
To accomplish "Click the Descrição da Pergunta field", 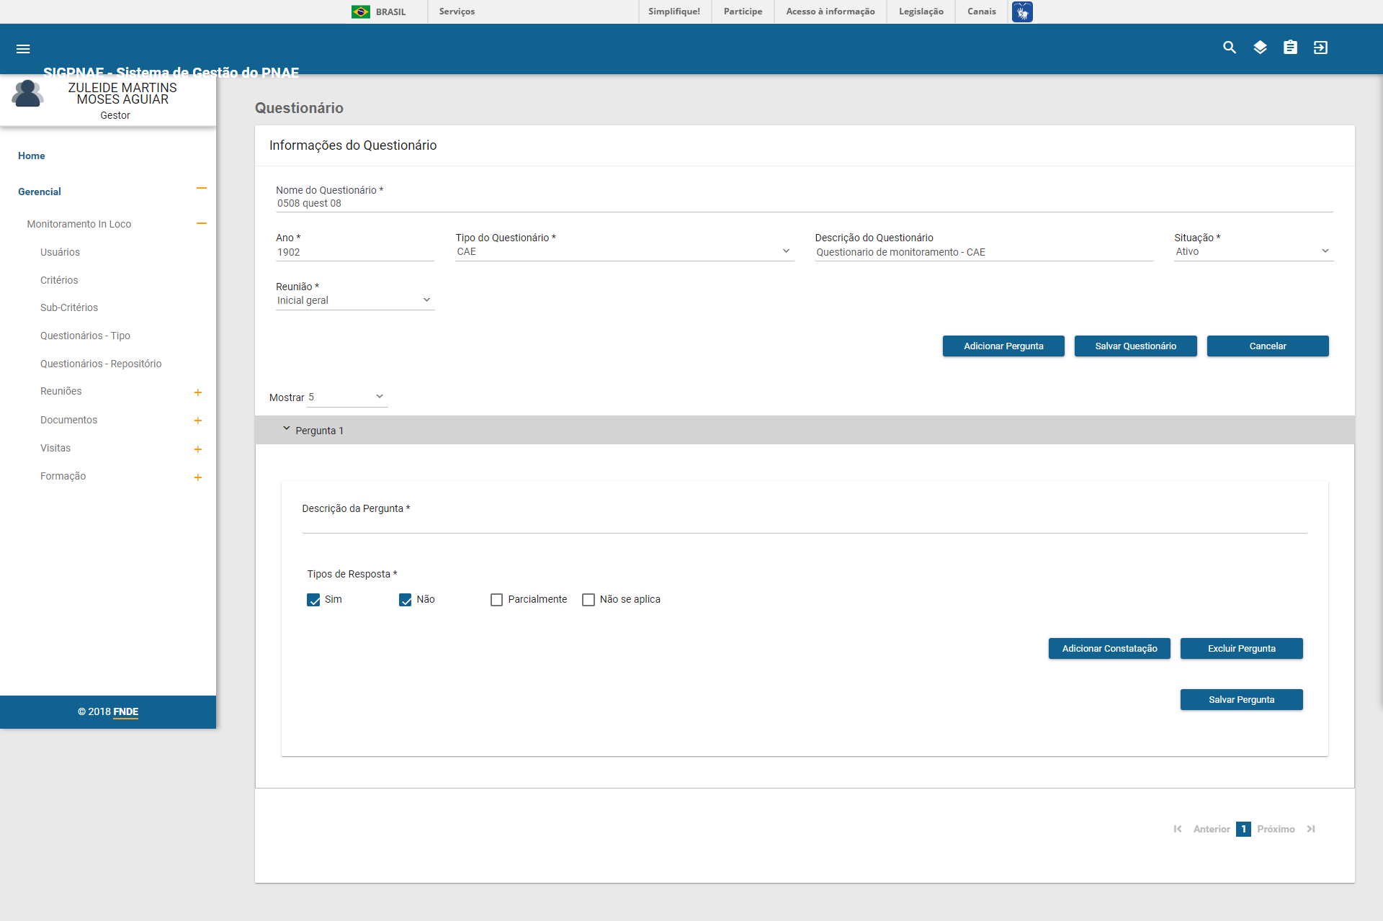I will 804,524.
